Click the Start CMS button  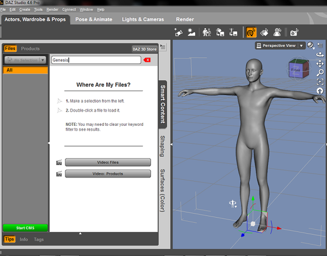(x=25, y=228)
